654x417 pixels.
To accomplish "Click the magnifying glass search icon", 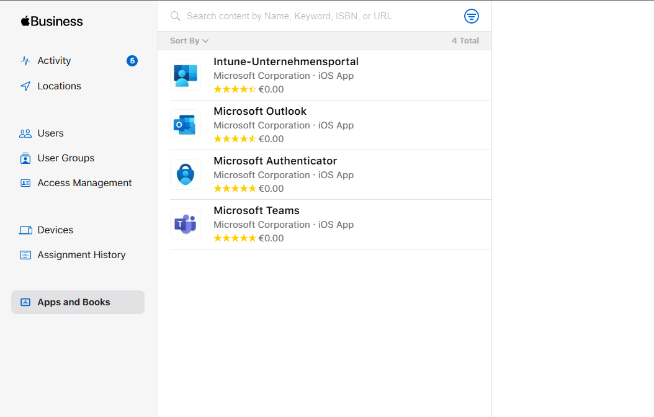I will point(176,16).
